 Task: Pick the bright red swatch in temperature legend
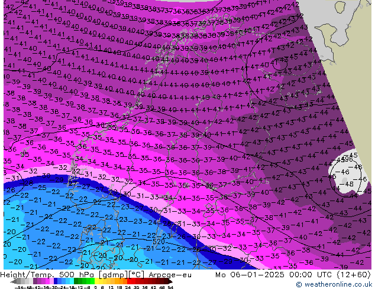pyautogui.click(x=129, y=282)
